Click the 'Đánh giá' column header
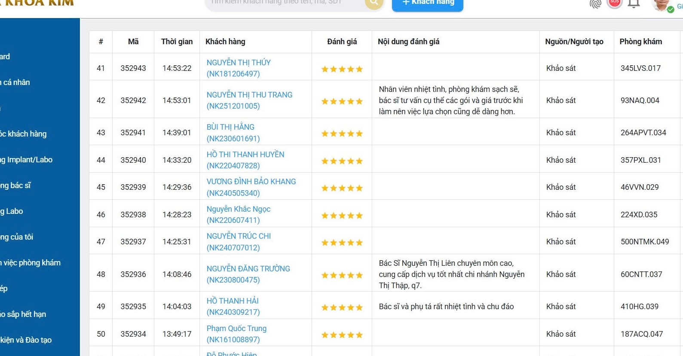The height and width of the screenshot is (356, 683). coord(342,42)
